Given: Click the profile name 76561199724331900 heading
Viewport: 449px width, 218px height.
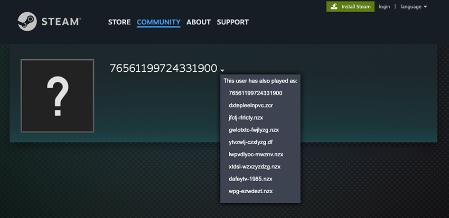Looking at the screenshot, I should (163, 68).
